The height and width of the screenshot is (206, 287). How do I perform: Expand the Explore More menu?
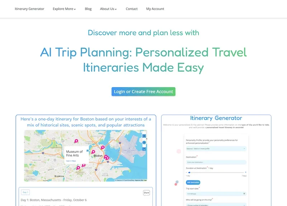click(x=64, y=9)
